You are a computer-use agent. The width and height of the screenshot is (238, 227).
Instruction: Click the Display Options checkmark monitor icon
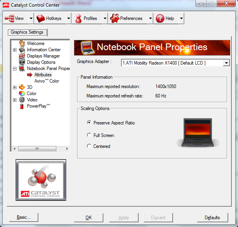point(22,62)
